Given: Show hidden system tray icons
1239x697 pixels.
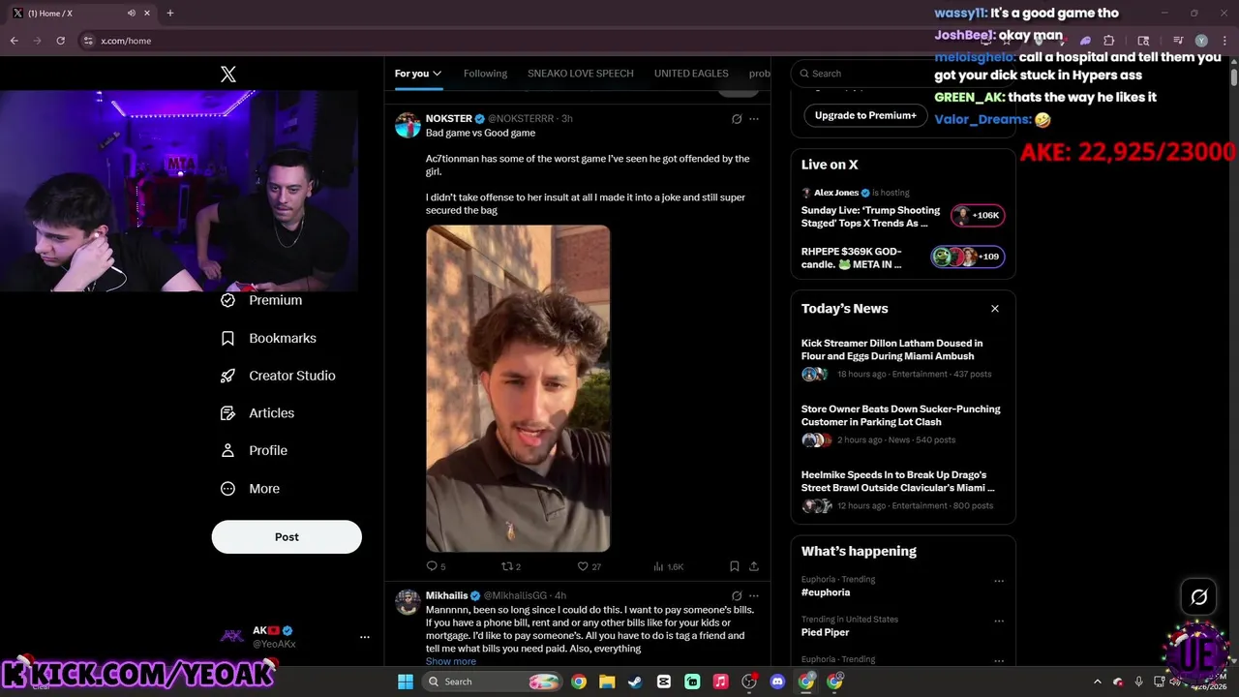Looking at the screenshot, I should click(x=1097, y=682).
